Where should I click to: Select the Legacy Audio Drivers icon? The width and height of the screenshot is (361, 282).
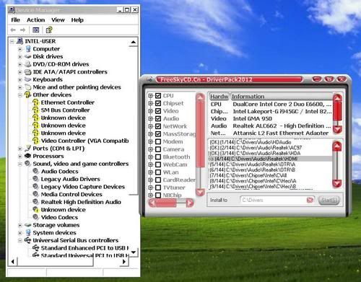[35, 179]
